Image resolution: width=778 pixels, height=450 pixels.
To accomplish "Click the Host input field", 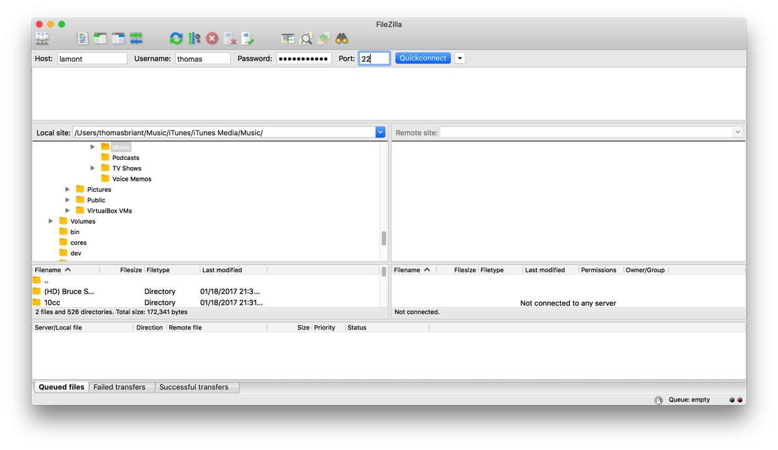I will coord(92,59).
